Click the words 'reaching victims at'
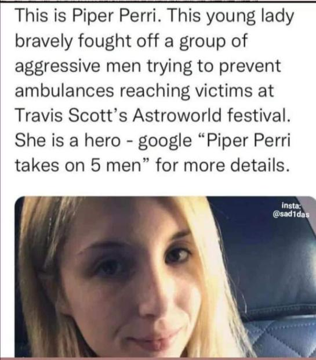 (x=197, y=90)
